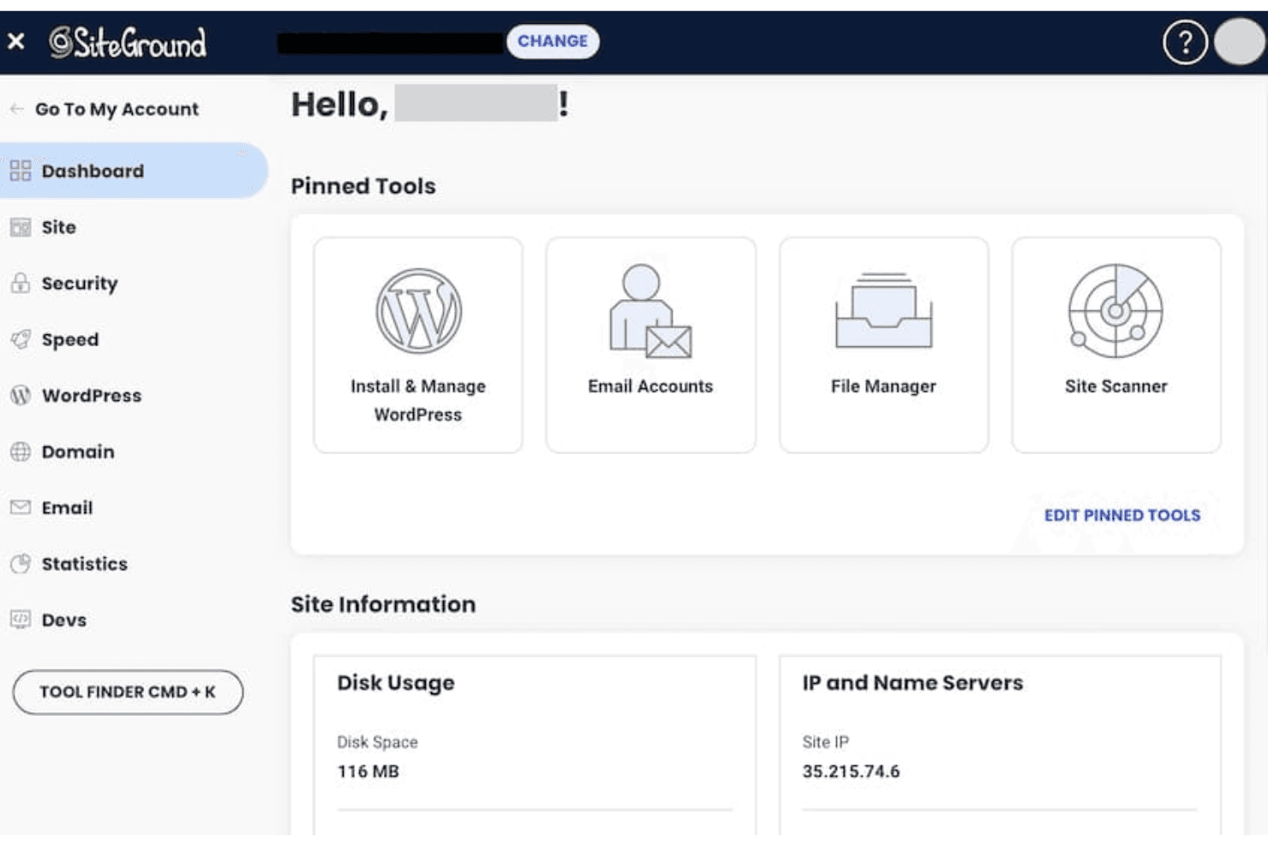Go to the Dashboard menu item
This screenshot has height=846, width=1268.
coord(134,171)
